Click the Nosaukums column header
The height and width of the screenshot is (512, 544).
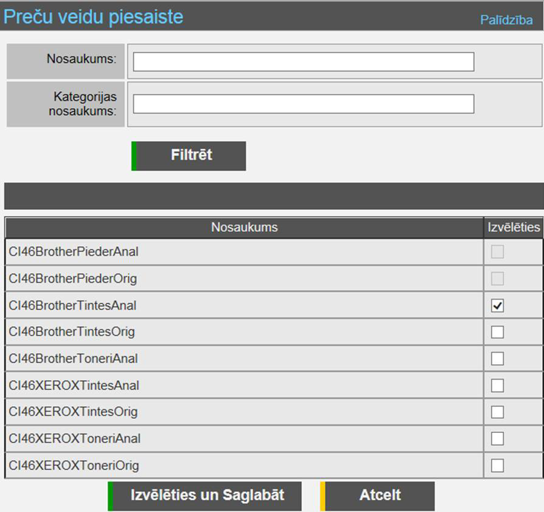point(244,227)
